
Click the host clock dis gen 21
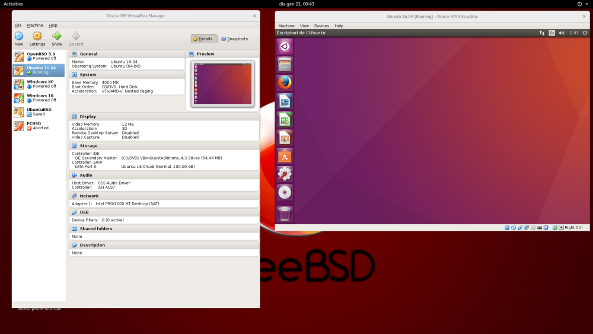[x=296, y=4]
